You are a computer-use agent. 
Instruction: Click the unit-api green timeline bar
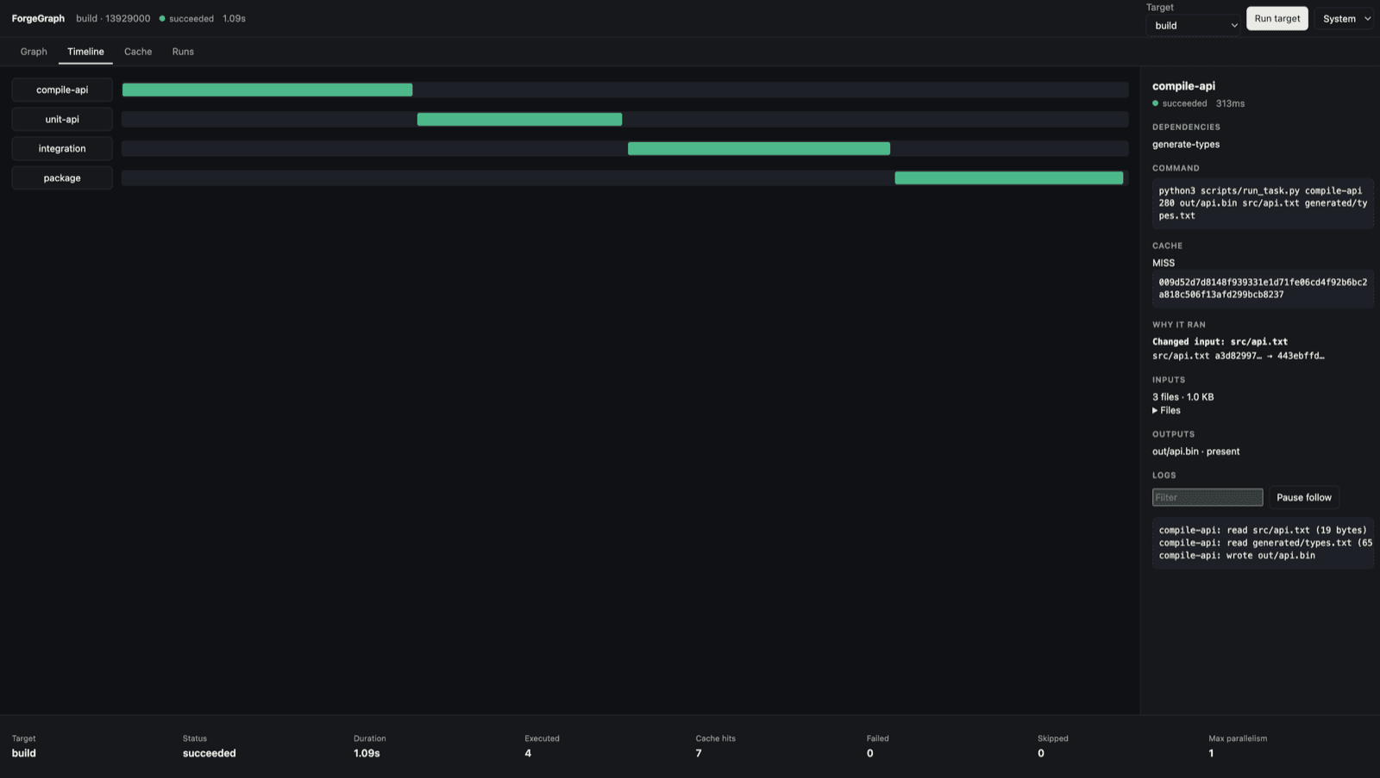519,119
